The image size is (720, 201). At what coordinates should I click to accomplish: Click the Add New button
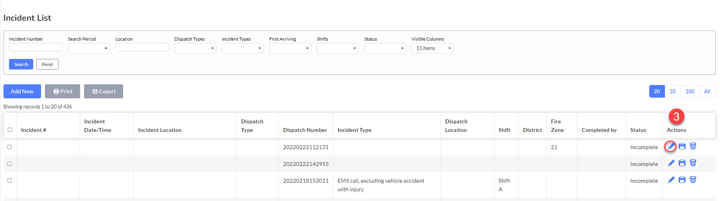click(22, 91)
